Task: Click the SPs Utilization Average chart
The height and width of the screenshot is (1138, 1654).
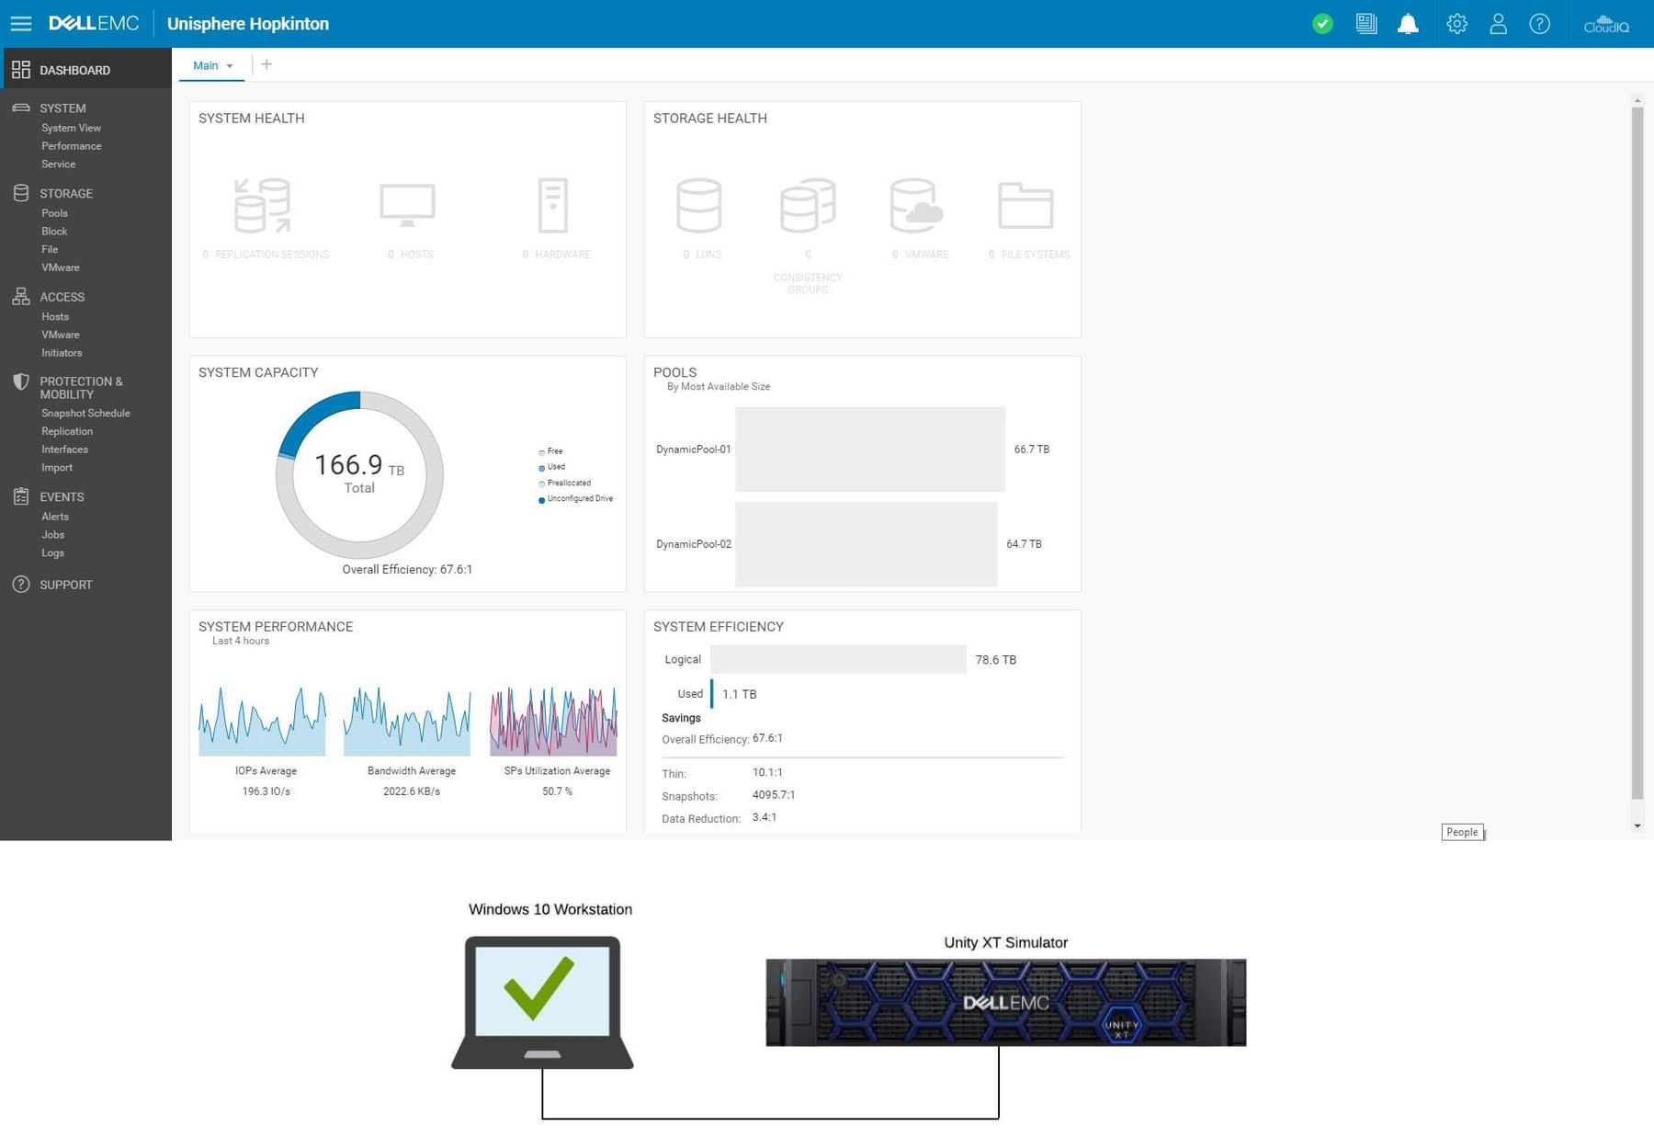Action: pos(553,722)
